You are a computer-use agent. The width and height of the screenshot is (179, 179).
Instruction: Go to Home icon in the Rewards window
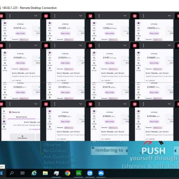tap(4, 111)
